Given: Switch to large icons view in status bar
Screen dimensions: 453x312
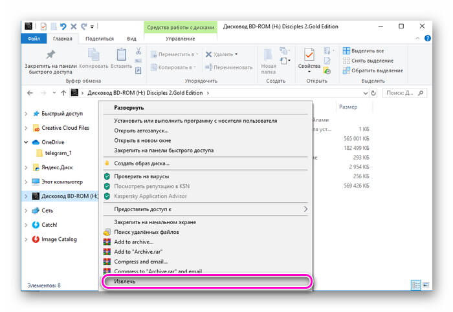Looking at the screenshot, I should tap(426, 285).
